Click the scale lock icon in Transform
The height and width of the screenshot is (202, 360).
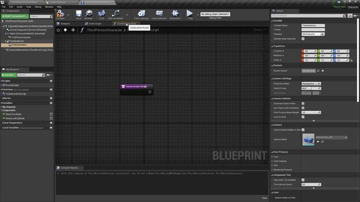pos(352,60)
